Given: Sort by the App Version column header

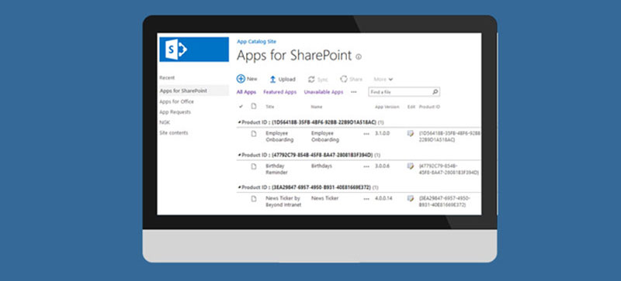Looking at the screenshot, I should 387,107.
